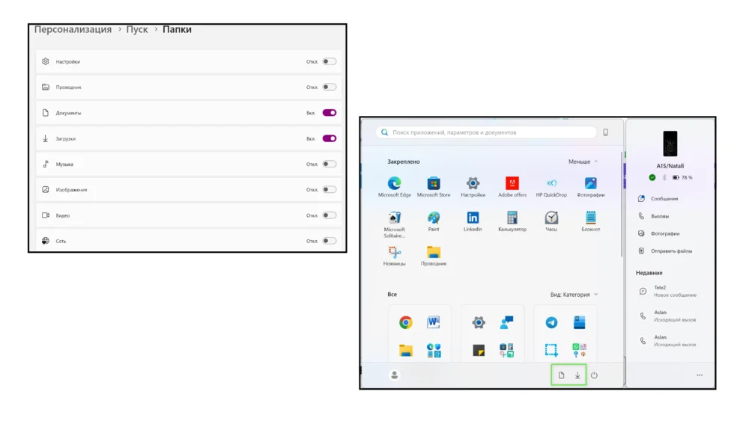Open the gear icon in the Все section
The height and width of the screenshot is (421, 749).
tap(478, 322)
